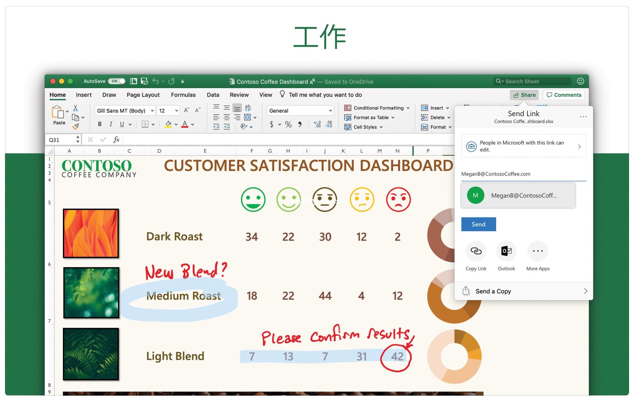Open Send a Copy option

524,291
